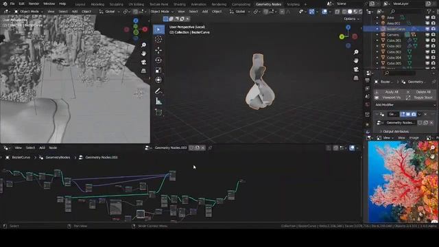Toggle modifier realtime viewport display icon
This screenshot has height=247, width=439.
pyautogui.click(x=408, y=115)
